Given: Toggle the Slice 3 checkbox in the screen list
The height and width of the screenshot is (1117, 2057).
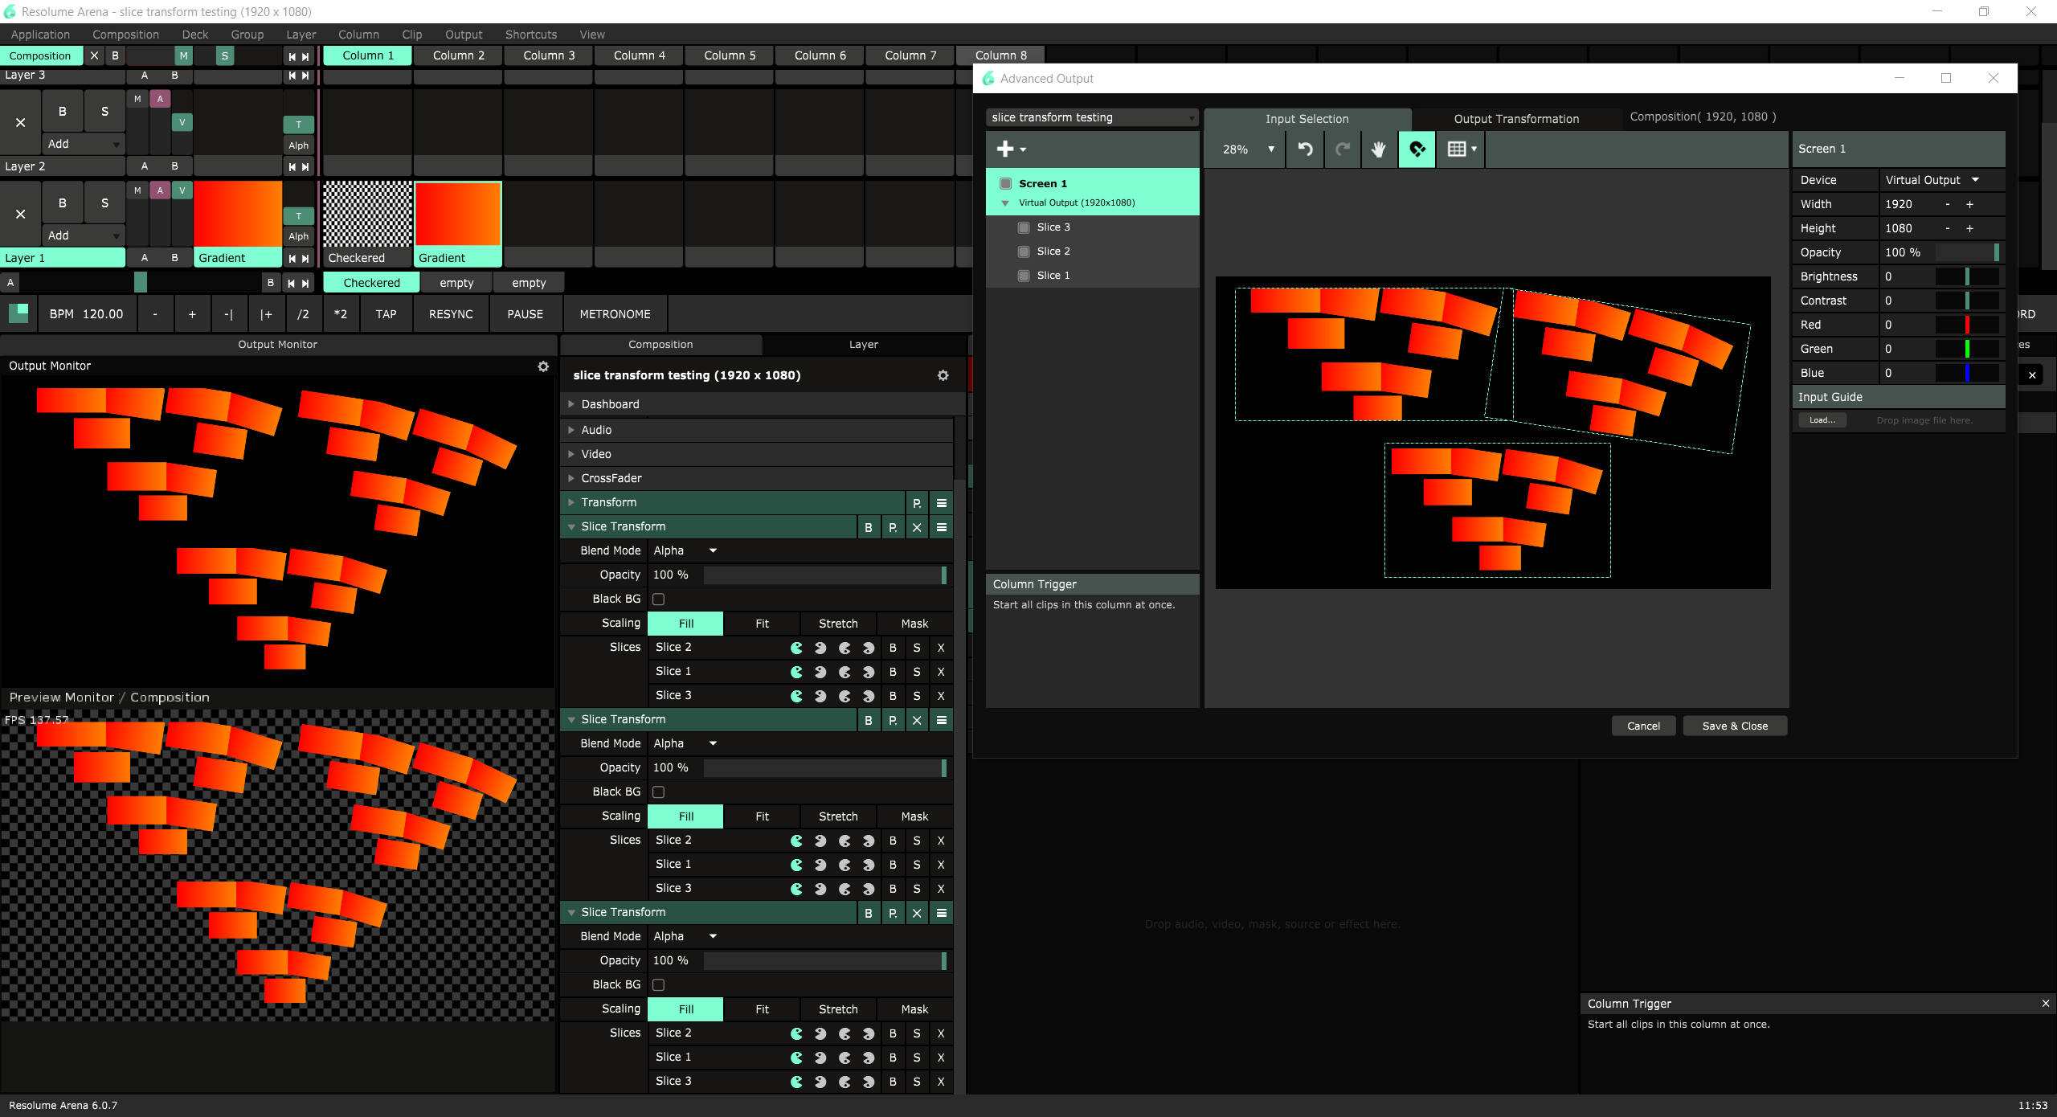Looking at the screenshot, I should [x=1024, y=227].
